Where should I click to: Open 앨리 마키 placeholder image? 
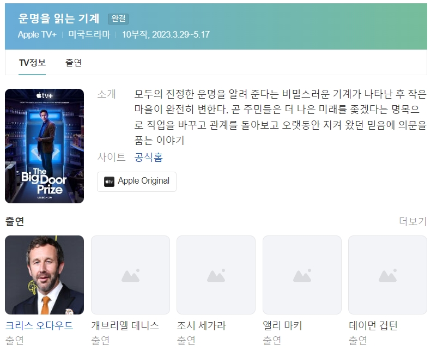click(x=302, y=275)
